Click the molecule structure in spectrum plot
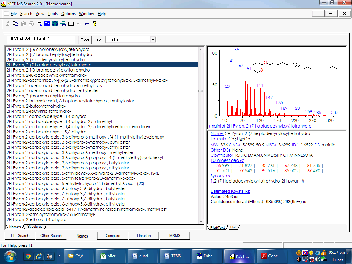Screen dimensions: 352x264 (x=295, y=66)
